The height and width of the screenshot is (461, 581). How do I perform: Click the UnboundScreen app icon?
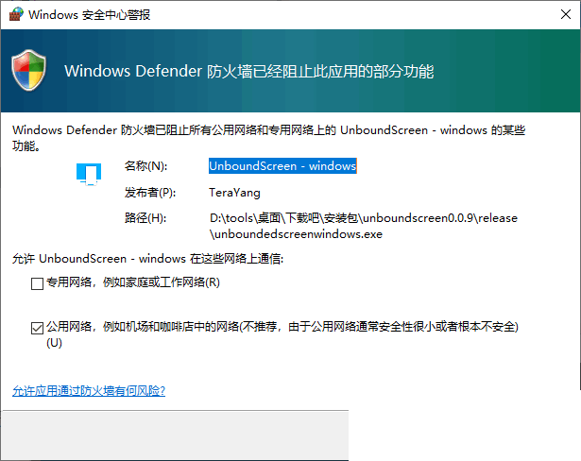89,174
